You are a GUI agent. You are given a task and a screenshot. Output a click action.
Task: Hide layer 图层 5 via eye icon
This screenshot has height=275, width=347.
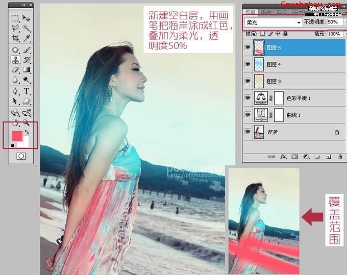[x=247, y=47]
